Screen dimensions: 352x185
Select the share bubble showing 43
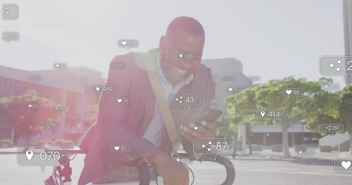[x=185, y=100]
